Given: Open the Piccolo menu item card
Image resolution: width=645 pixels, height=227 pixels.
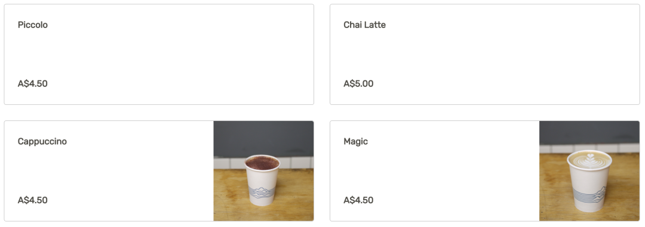Looking at the screenshot, I should pos(159,54).
